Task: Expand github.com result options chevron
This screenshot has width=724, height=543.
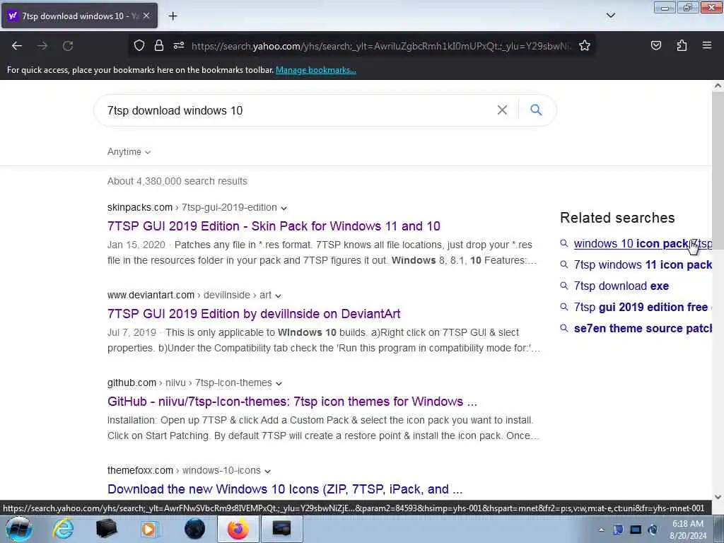Action: (279, 384)
